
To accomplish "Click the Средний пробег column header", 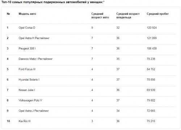I will [x=157, y=14].
